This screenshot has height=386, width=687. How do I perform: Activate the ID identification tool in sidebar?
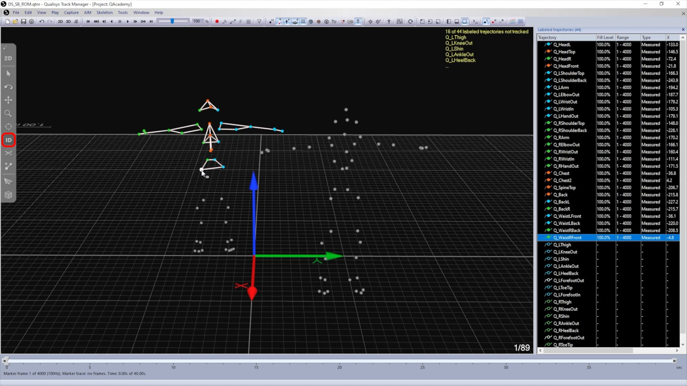click(9, 140)
